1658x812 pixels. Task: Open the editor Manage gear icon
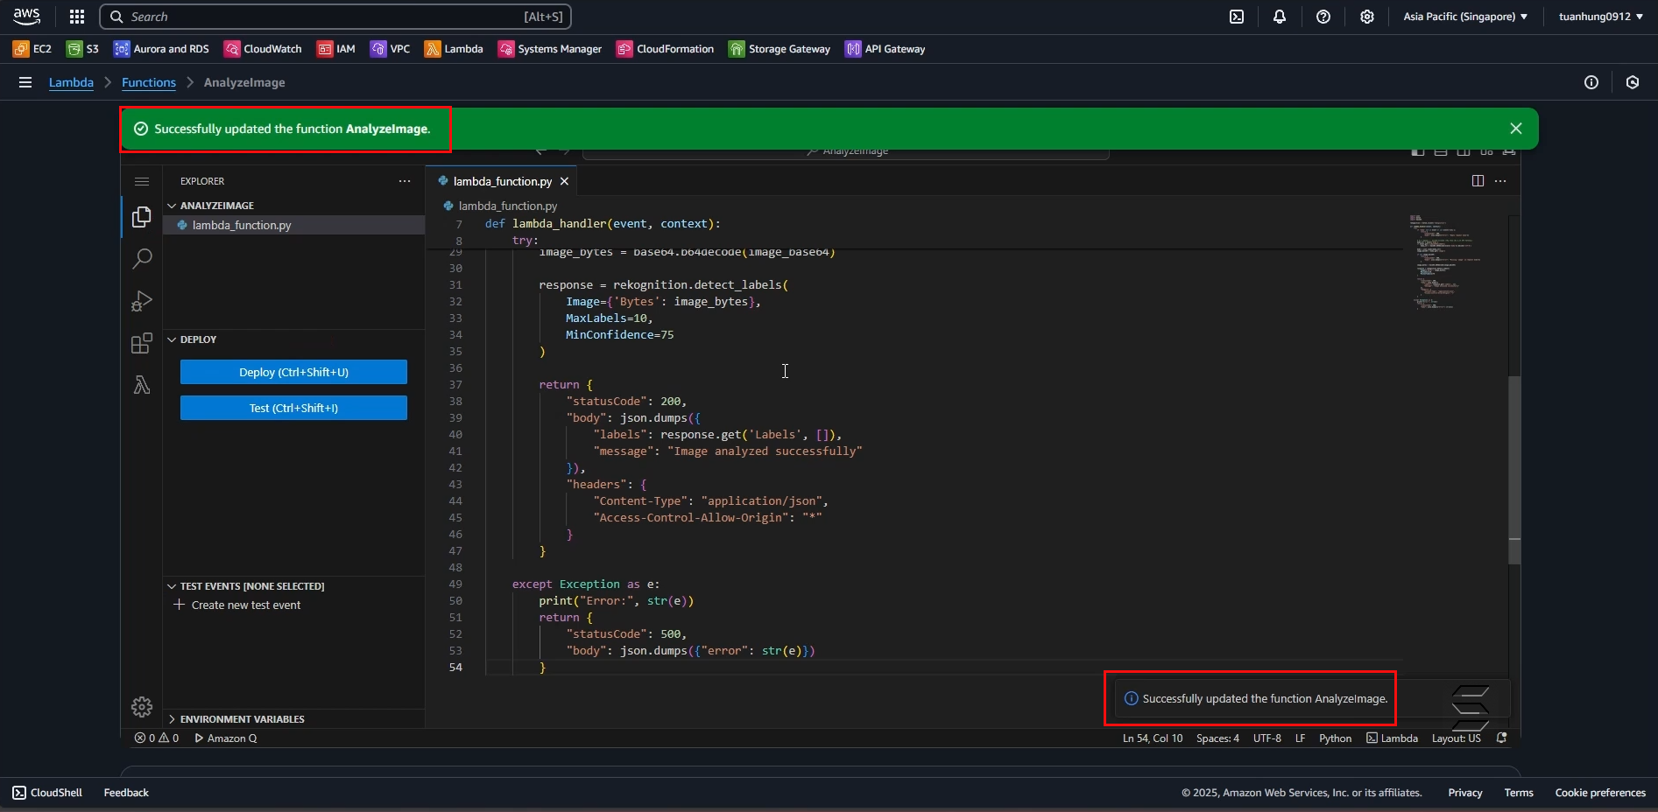[142, 707]
